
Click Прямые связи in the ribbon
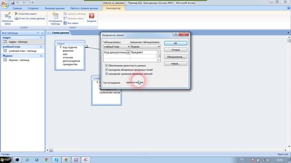click(74, 19)
